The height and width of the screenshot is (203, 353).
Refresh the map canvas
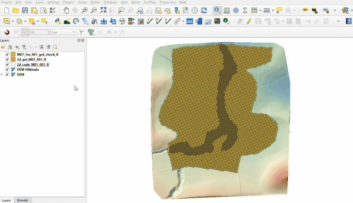tap(204, 10)
